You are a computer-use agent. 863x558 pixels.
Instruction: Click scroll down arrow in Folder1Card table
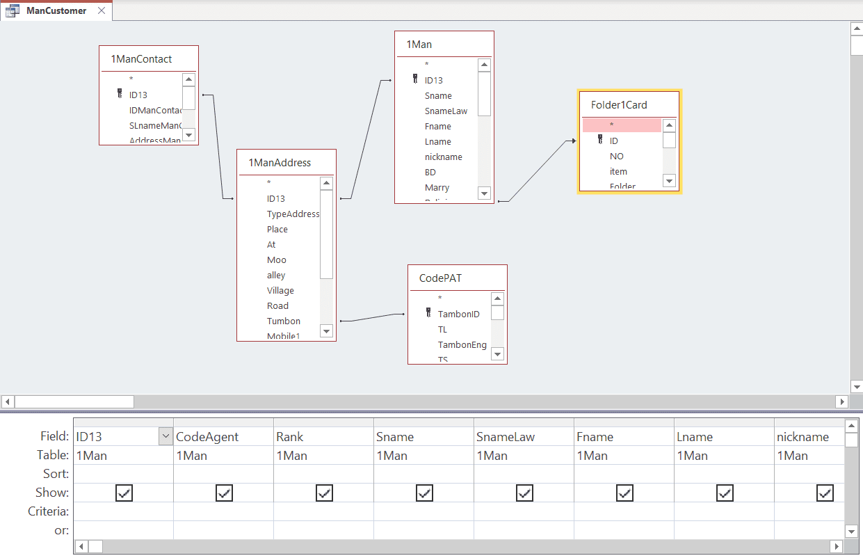[x=669, y=181]
